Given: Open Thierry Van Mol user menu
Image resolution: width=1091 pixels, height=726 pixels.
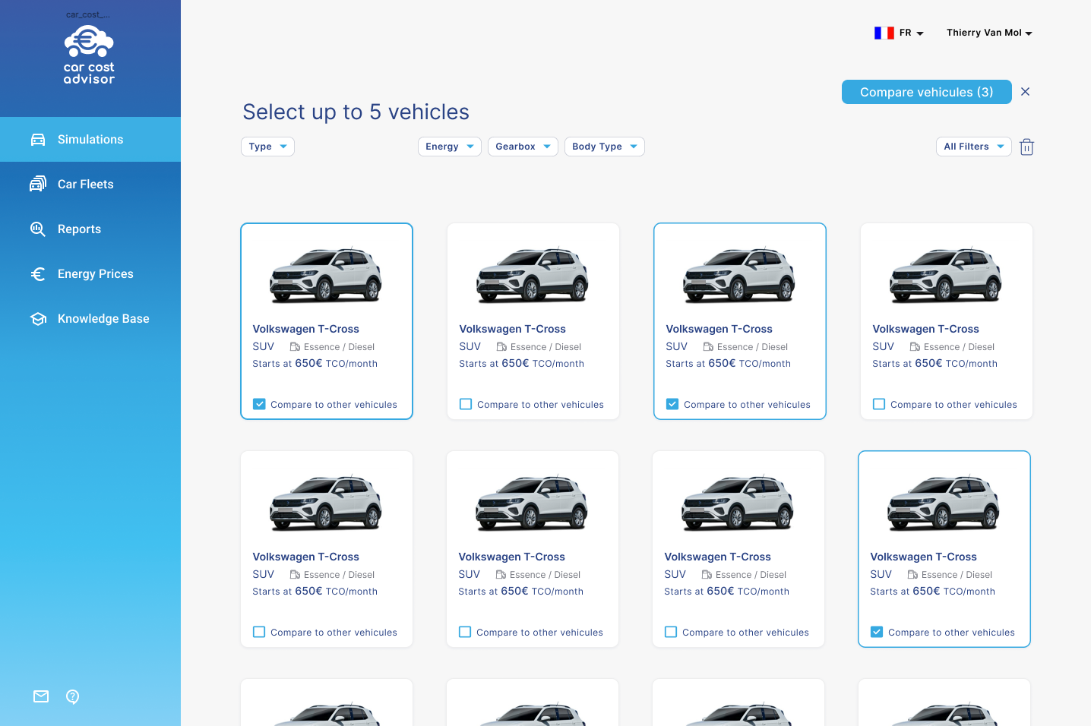Looking at the screenshot, I should pos(989,33).
